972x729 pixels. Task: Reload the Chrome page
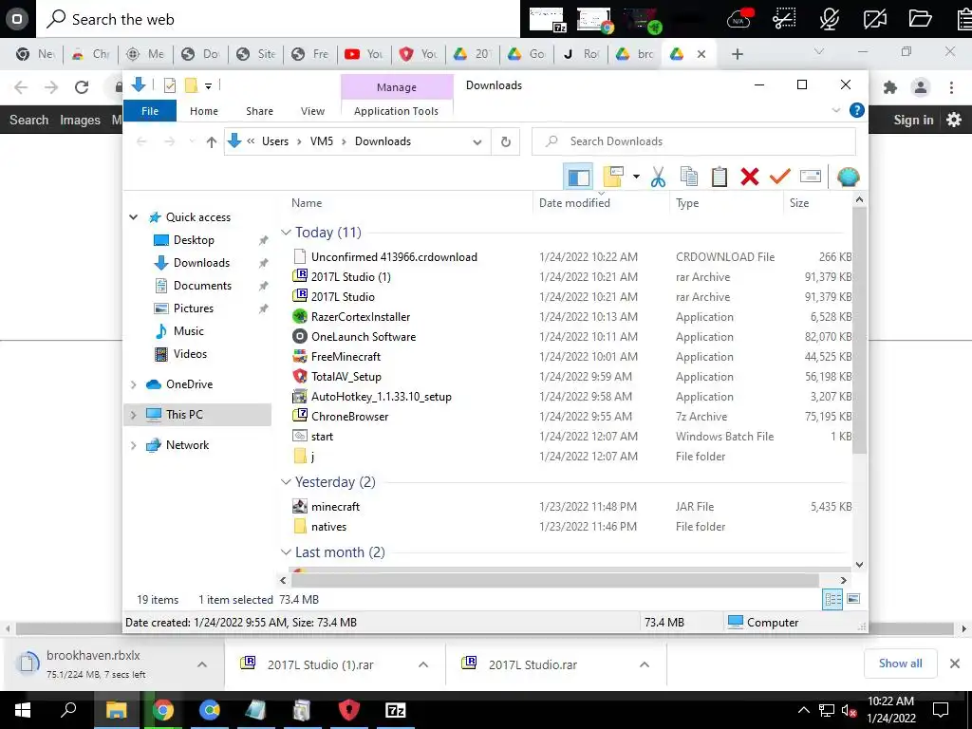tap(82, 87)
